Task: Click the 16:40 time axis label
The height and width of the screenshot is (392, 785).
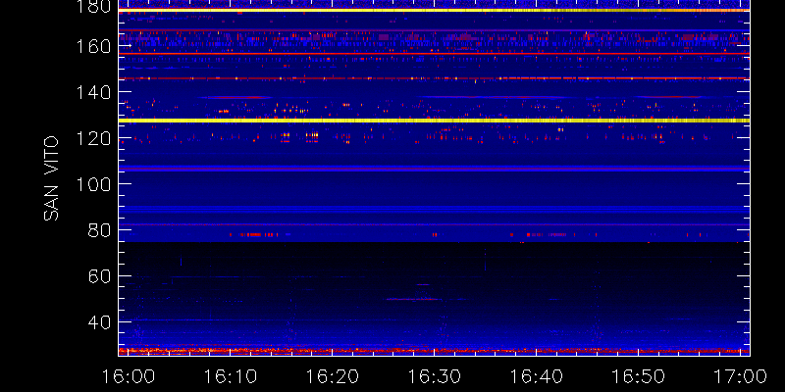Action: [x=536, y=376]
